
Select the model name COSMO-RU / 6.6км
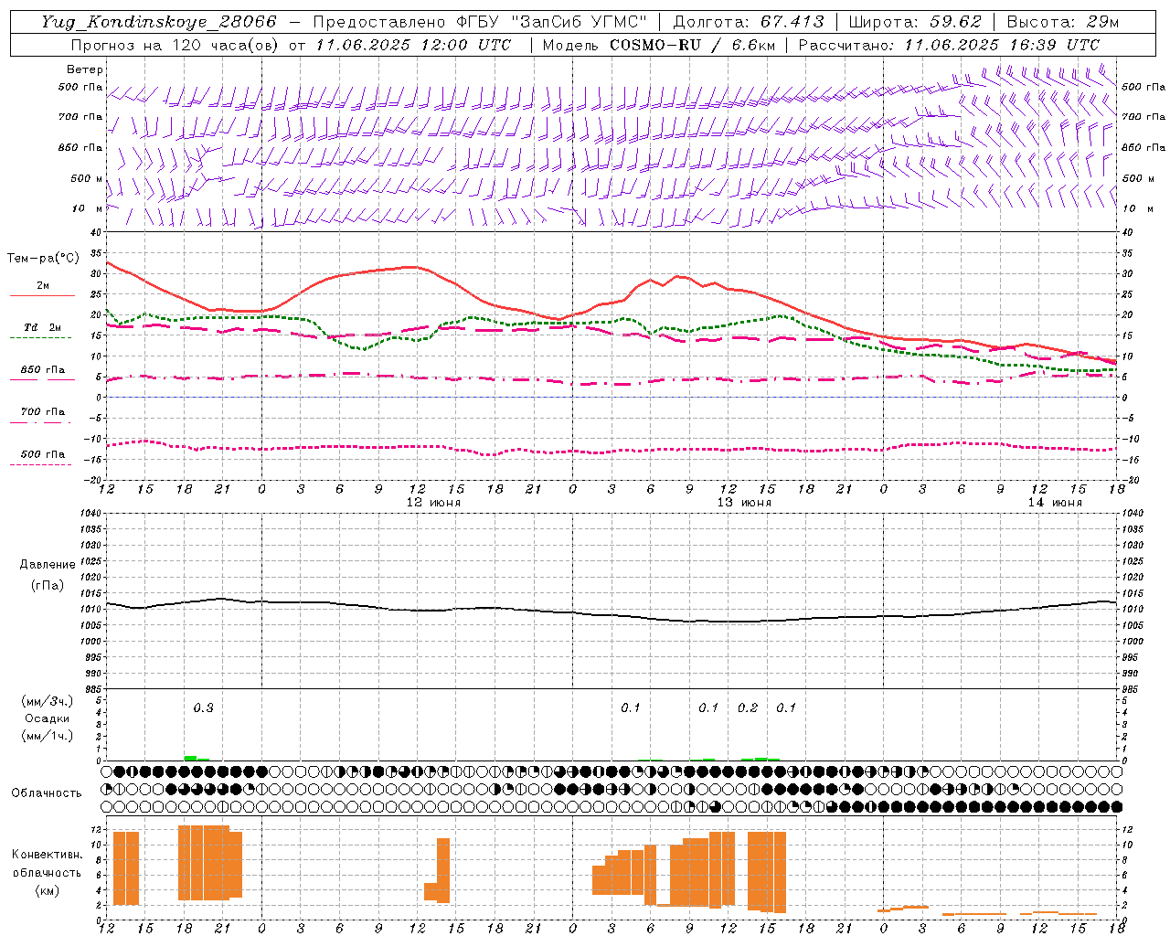(x=692, y=45)
